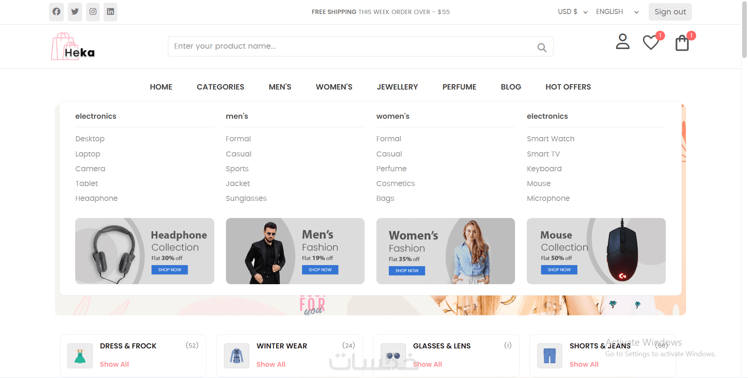Select Cosmetics under women's
Image resolution: width=748 pixels, height=378 pixels.
(x=395, y=183)
